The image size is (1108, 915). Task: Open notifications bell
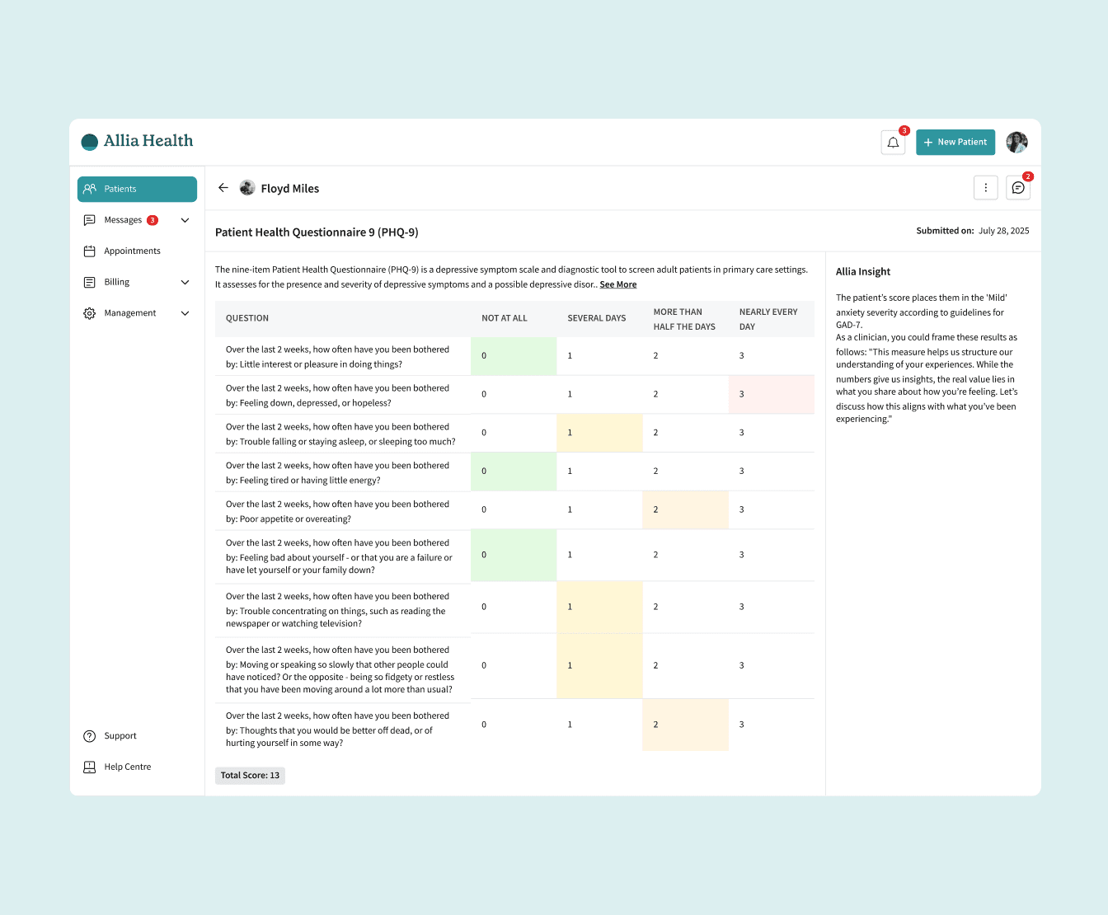tap(893, 143)
